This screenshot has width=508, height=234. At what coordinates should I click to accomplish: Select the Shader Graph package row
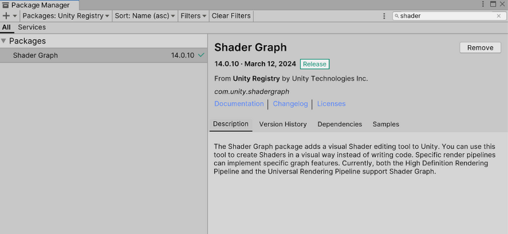pos(104,55)
